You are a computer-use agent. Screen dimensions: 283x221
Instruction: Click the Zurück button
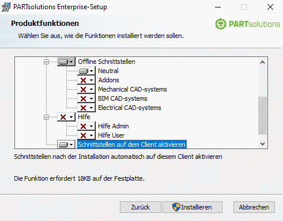(141, 207)
